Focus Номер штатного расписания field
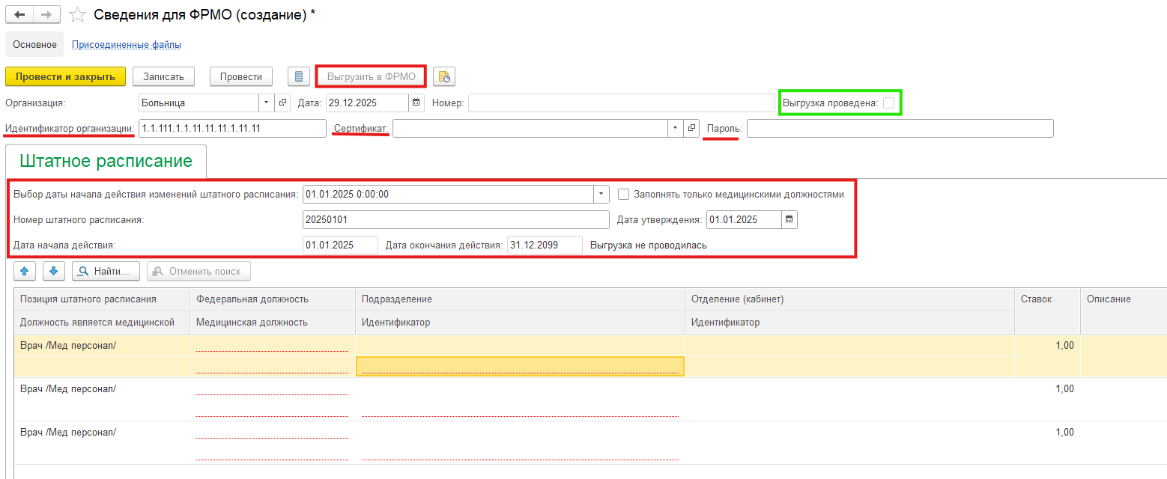1167x479 pixels. 456,219
